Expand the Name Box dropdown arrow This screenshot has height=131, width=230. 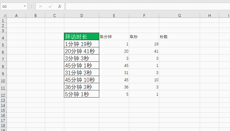25,6
